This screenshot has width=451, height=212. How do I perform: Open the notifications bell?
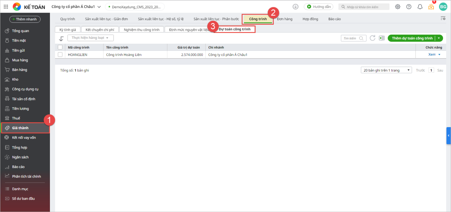[420, 7]
